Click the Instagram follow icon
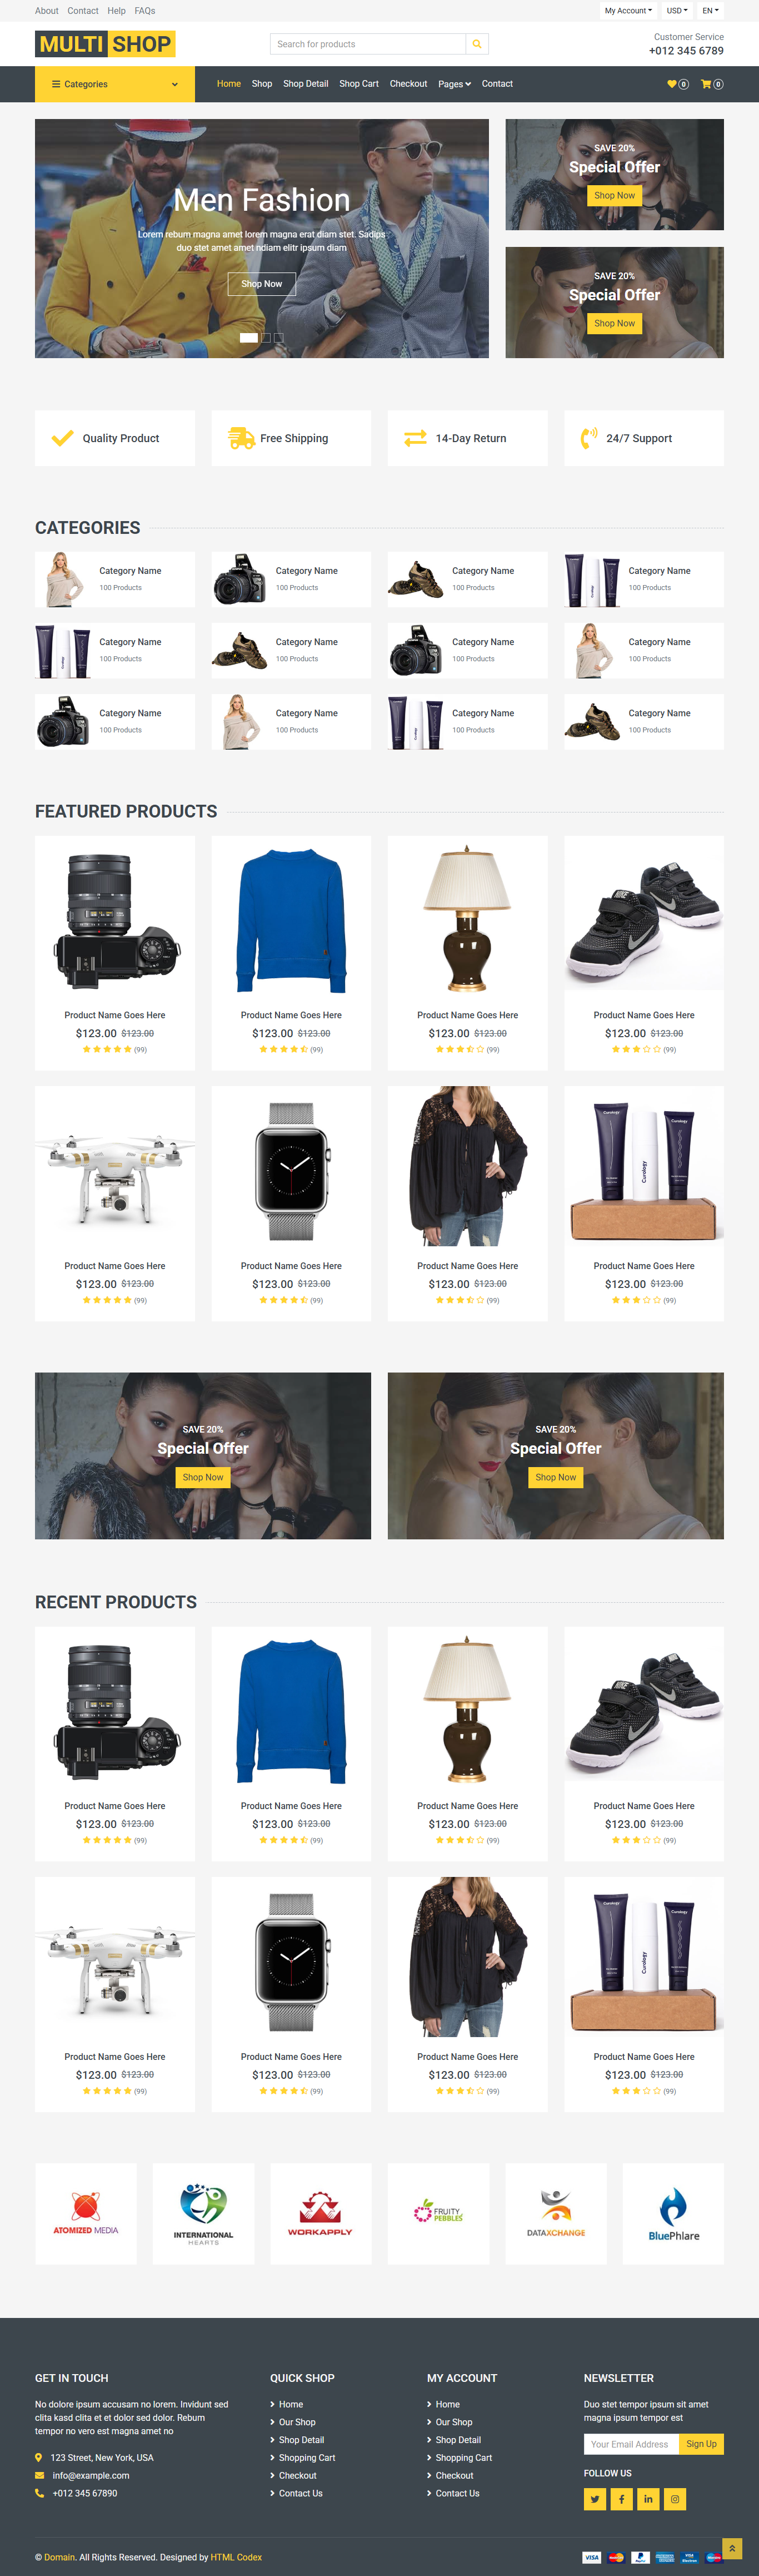Image resolution: width=759 pixels, height=2576 pixels. [675, 2499]
